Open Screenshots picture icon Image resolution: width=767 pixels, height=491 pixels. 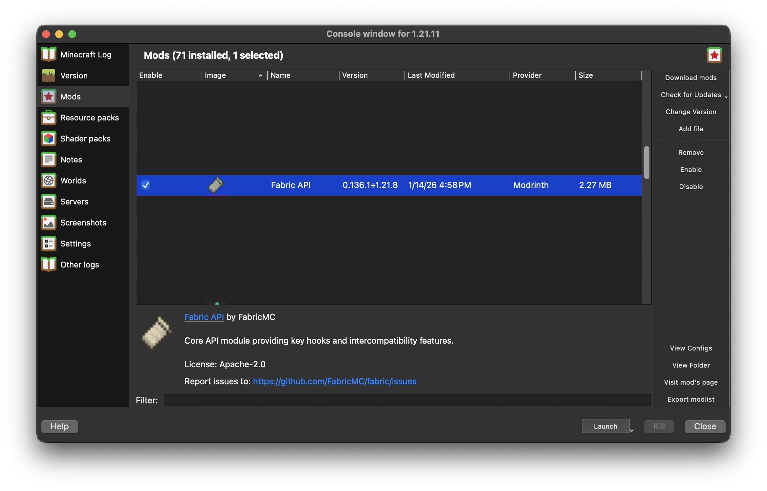point(49,223)
